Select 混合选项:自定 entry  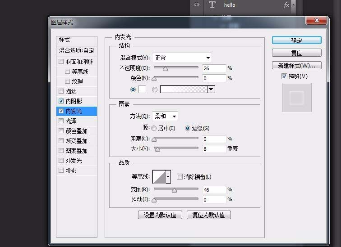(x=77, y=51)
